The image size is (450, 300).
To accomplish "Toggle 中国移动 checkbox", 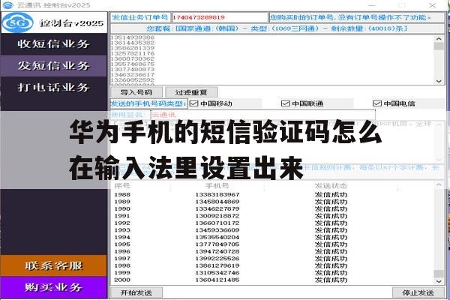I will click(x=194, y=103).
